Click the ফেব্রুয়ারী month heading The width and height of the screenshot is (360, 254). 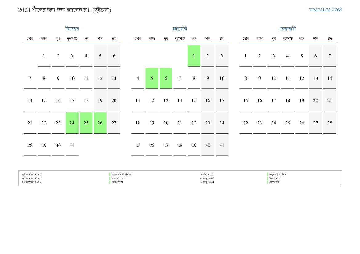(287, 29)
